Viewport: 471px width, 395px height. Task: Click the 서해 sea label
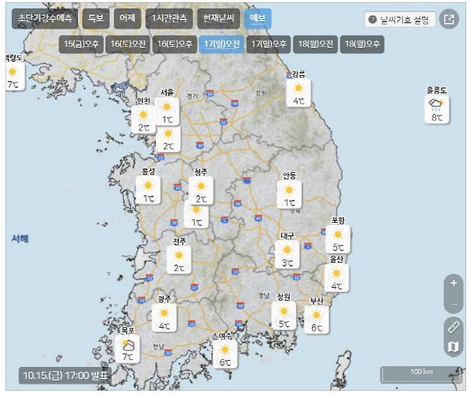[x=20, y=239]
